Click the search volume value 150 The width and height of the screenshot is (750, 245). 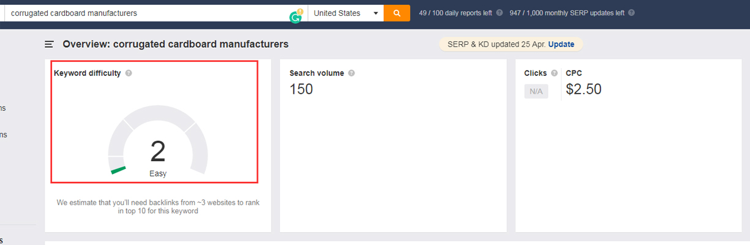click(x=301, y=89)
